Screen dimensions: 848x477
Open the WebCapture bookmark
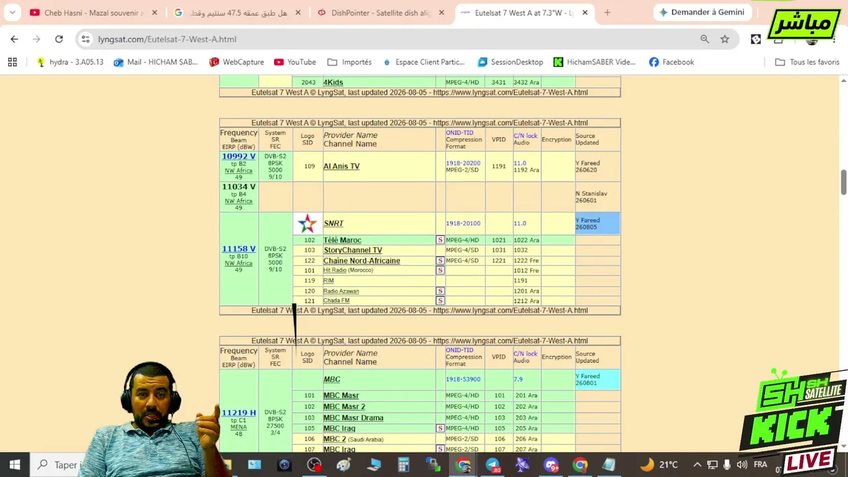click(x=237, y=62)
